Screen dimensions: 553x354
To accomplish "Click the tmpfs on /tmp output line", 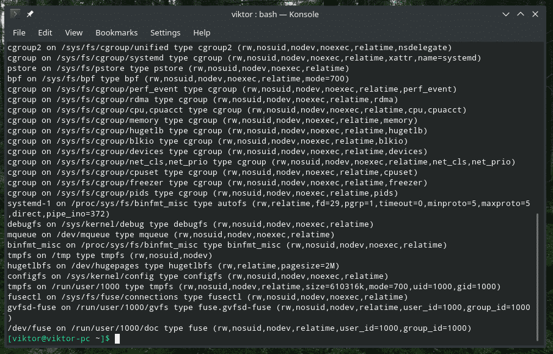I will click(x=110, y=255).
